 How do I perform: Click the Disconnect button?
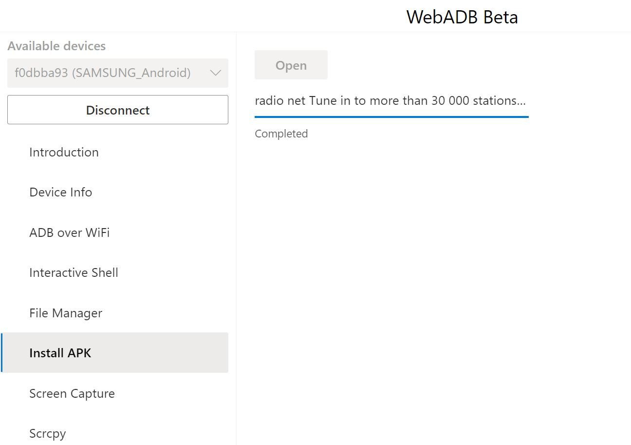[x=118, y=110]
